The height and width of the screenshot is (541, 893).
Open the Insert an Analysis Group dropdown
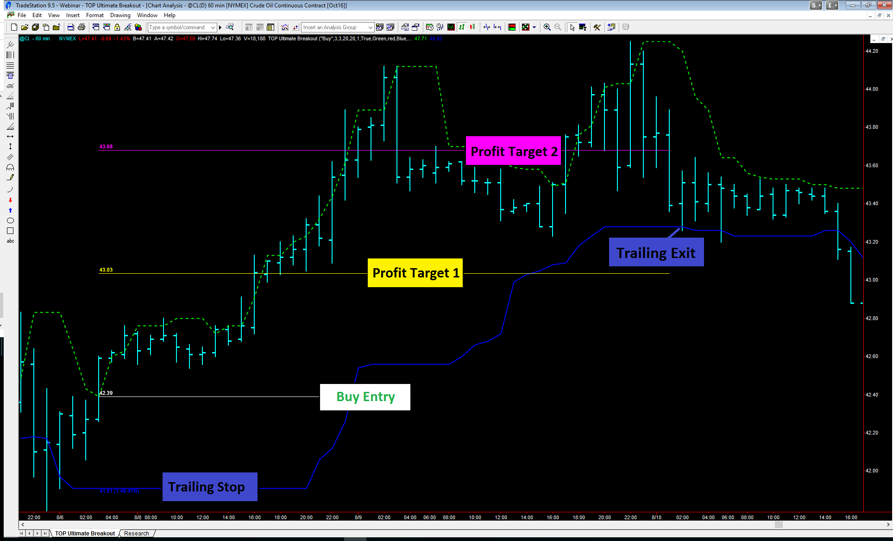click(370, 27)
